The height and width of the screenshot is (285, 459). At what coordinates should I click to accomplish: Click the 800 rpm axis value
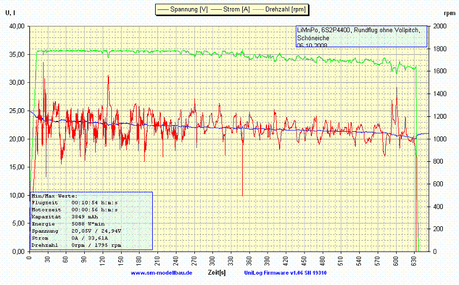click(x=438, y=161)
